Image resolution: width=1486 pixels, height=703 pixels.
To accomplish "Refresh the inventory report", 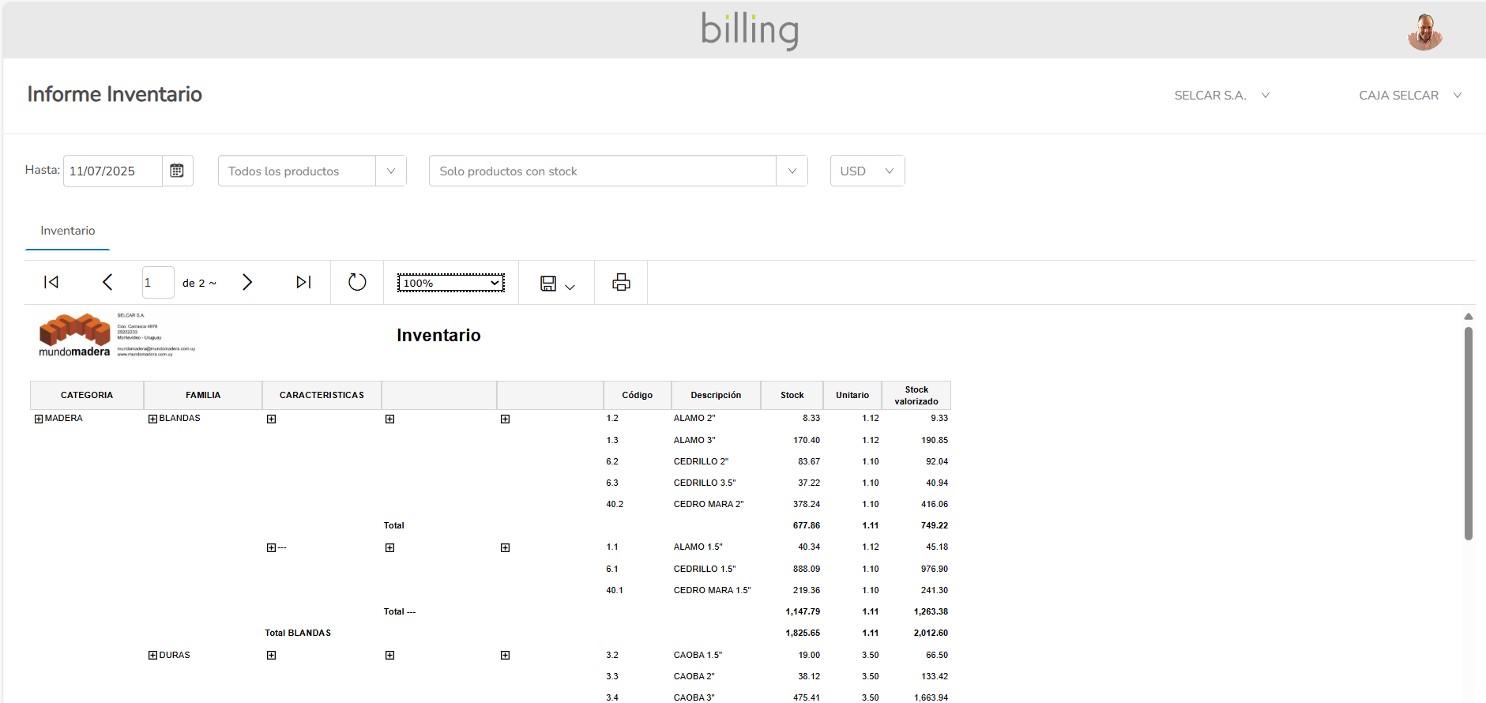I will (x=357, y=282).
